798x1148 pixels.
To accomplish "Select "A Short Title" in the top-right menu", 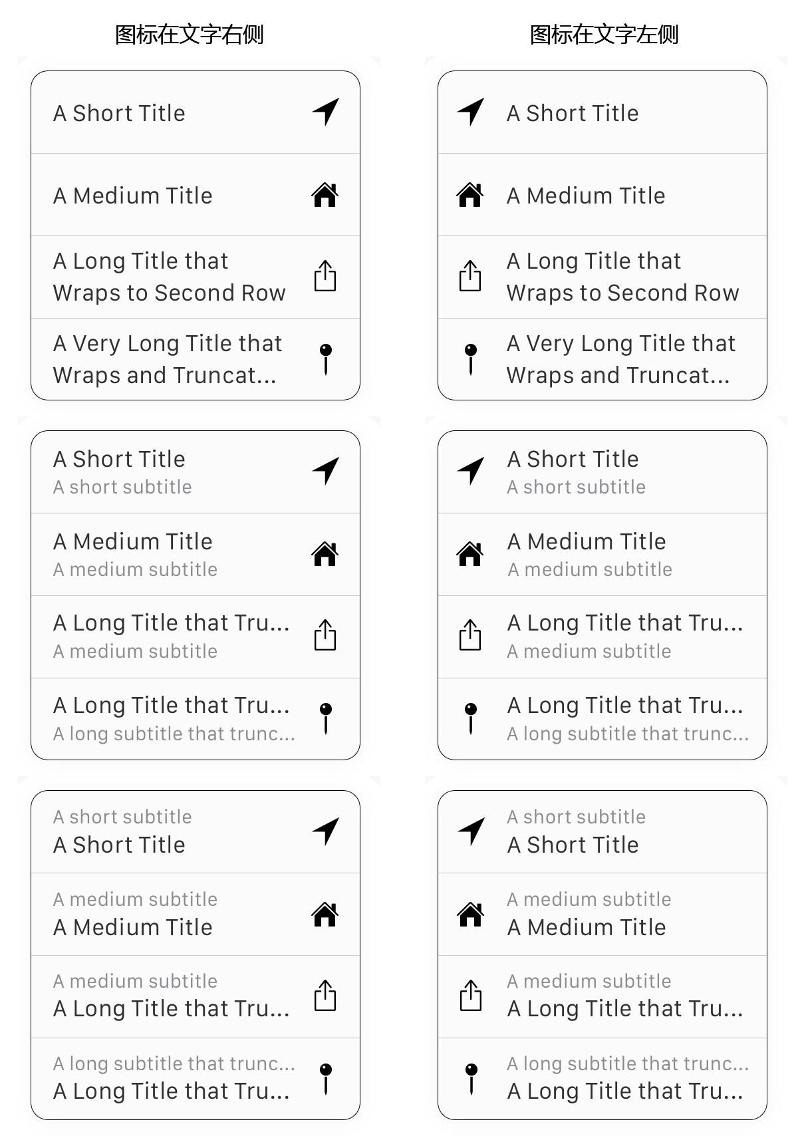I will (602, 112).
